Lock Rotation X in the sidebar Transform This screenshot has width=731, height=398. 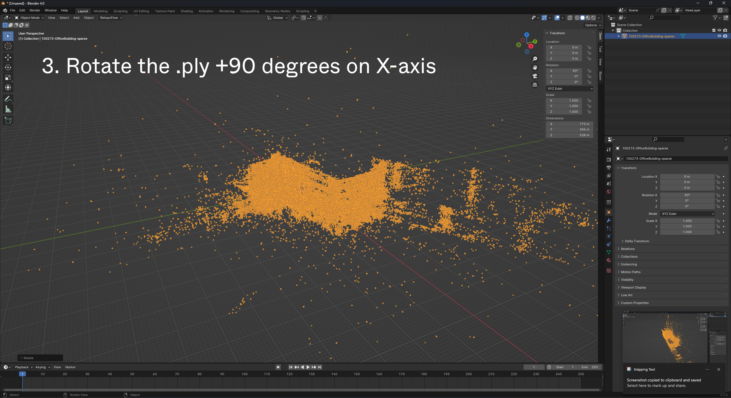tap(589, 71)
